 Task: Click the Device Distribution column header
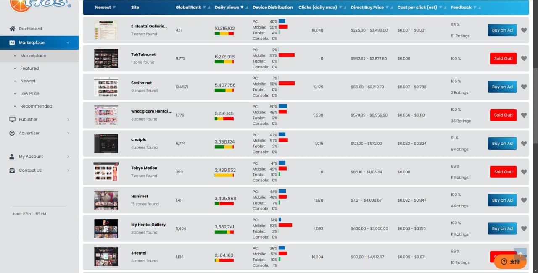coord(273,8)
